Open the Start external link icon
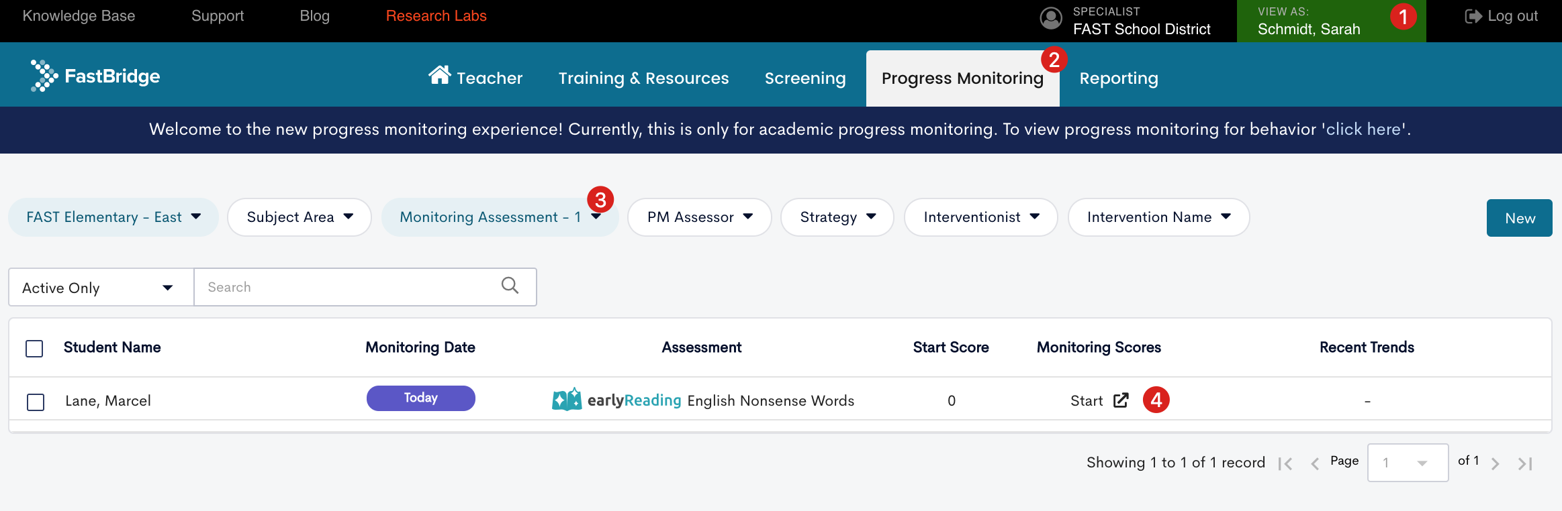Image resolution: width=1562 pixels, height=511 pixels. click(x=1121, y=400)
